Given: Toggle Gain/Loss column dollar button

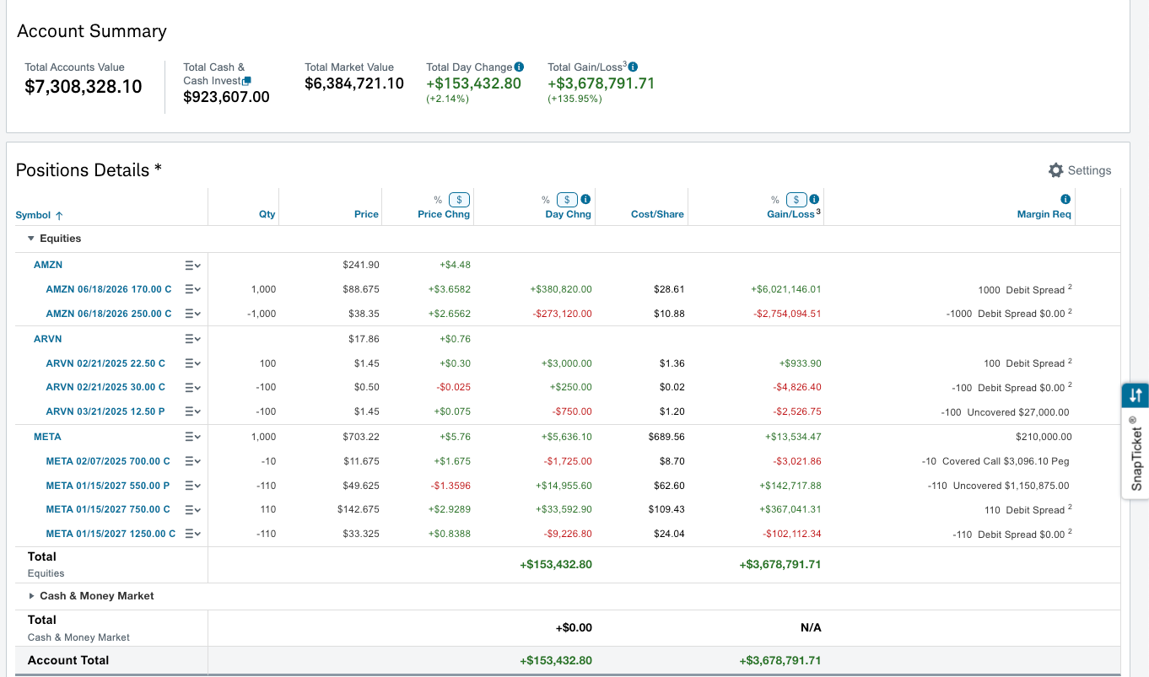Looking at the screenshot, I should (x=796, y=200).
